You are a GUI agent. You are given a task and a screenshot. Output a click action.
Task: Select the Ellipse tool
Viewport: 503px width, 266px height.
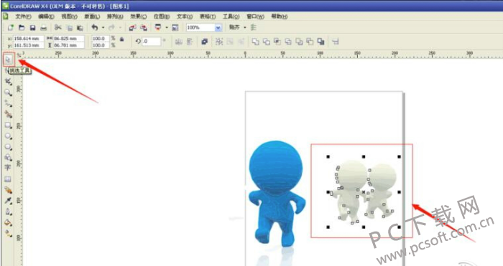click(8, 136)
